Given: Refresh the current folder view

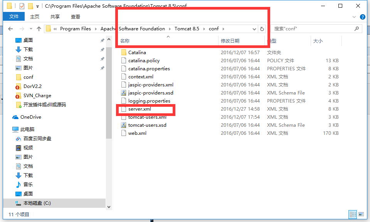Looking at the screenshot, I should click(262, 29).
